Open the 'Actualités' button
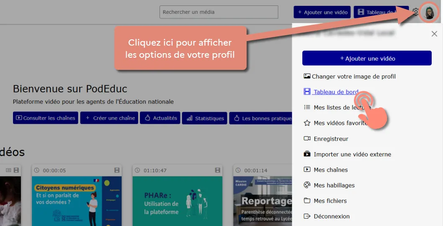 tap(161, 118)
